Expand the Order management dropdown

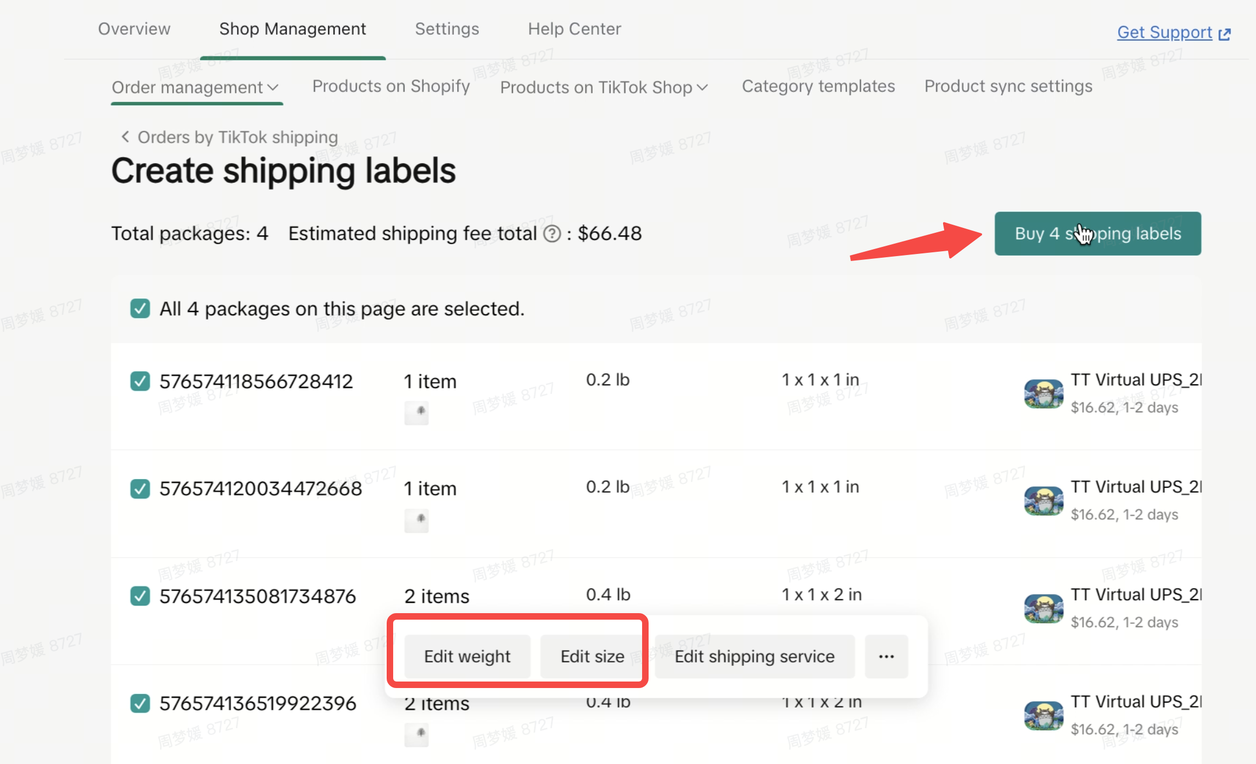pyautogui.click(x=195, y=87)
